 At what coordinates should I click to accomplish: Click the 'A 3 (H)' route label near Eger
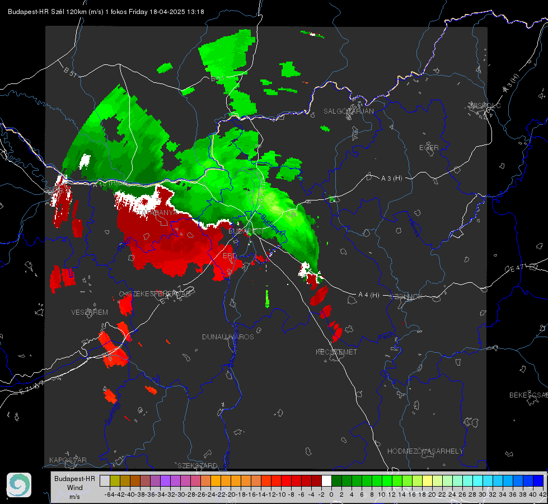391,179
